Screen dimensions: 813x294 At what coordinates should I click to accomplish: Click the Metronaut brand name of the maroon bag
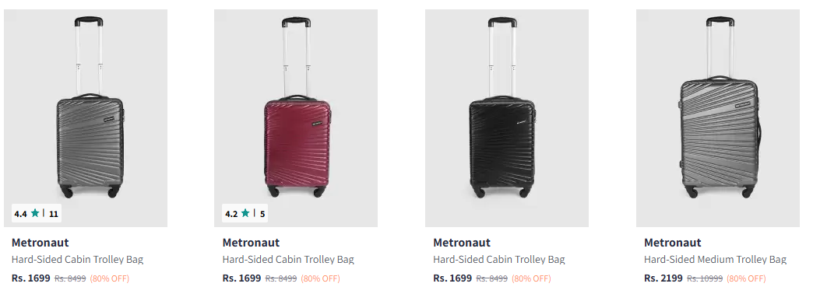coord(251,243)
